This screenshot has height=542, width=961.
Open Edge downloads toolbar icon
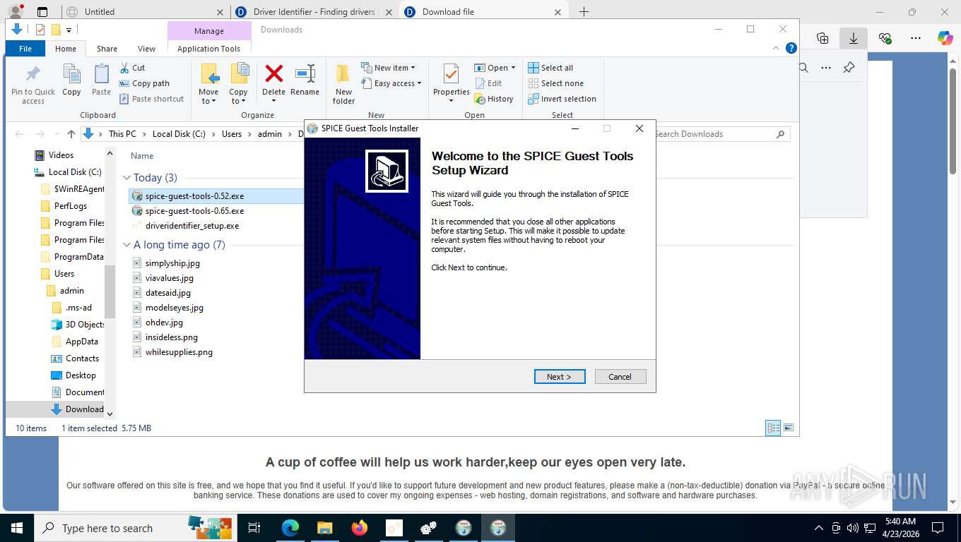[x=853, y=38]
